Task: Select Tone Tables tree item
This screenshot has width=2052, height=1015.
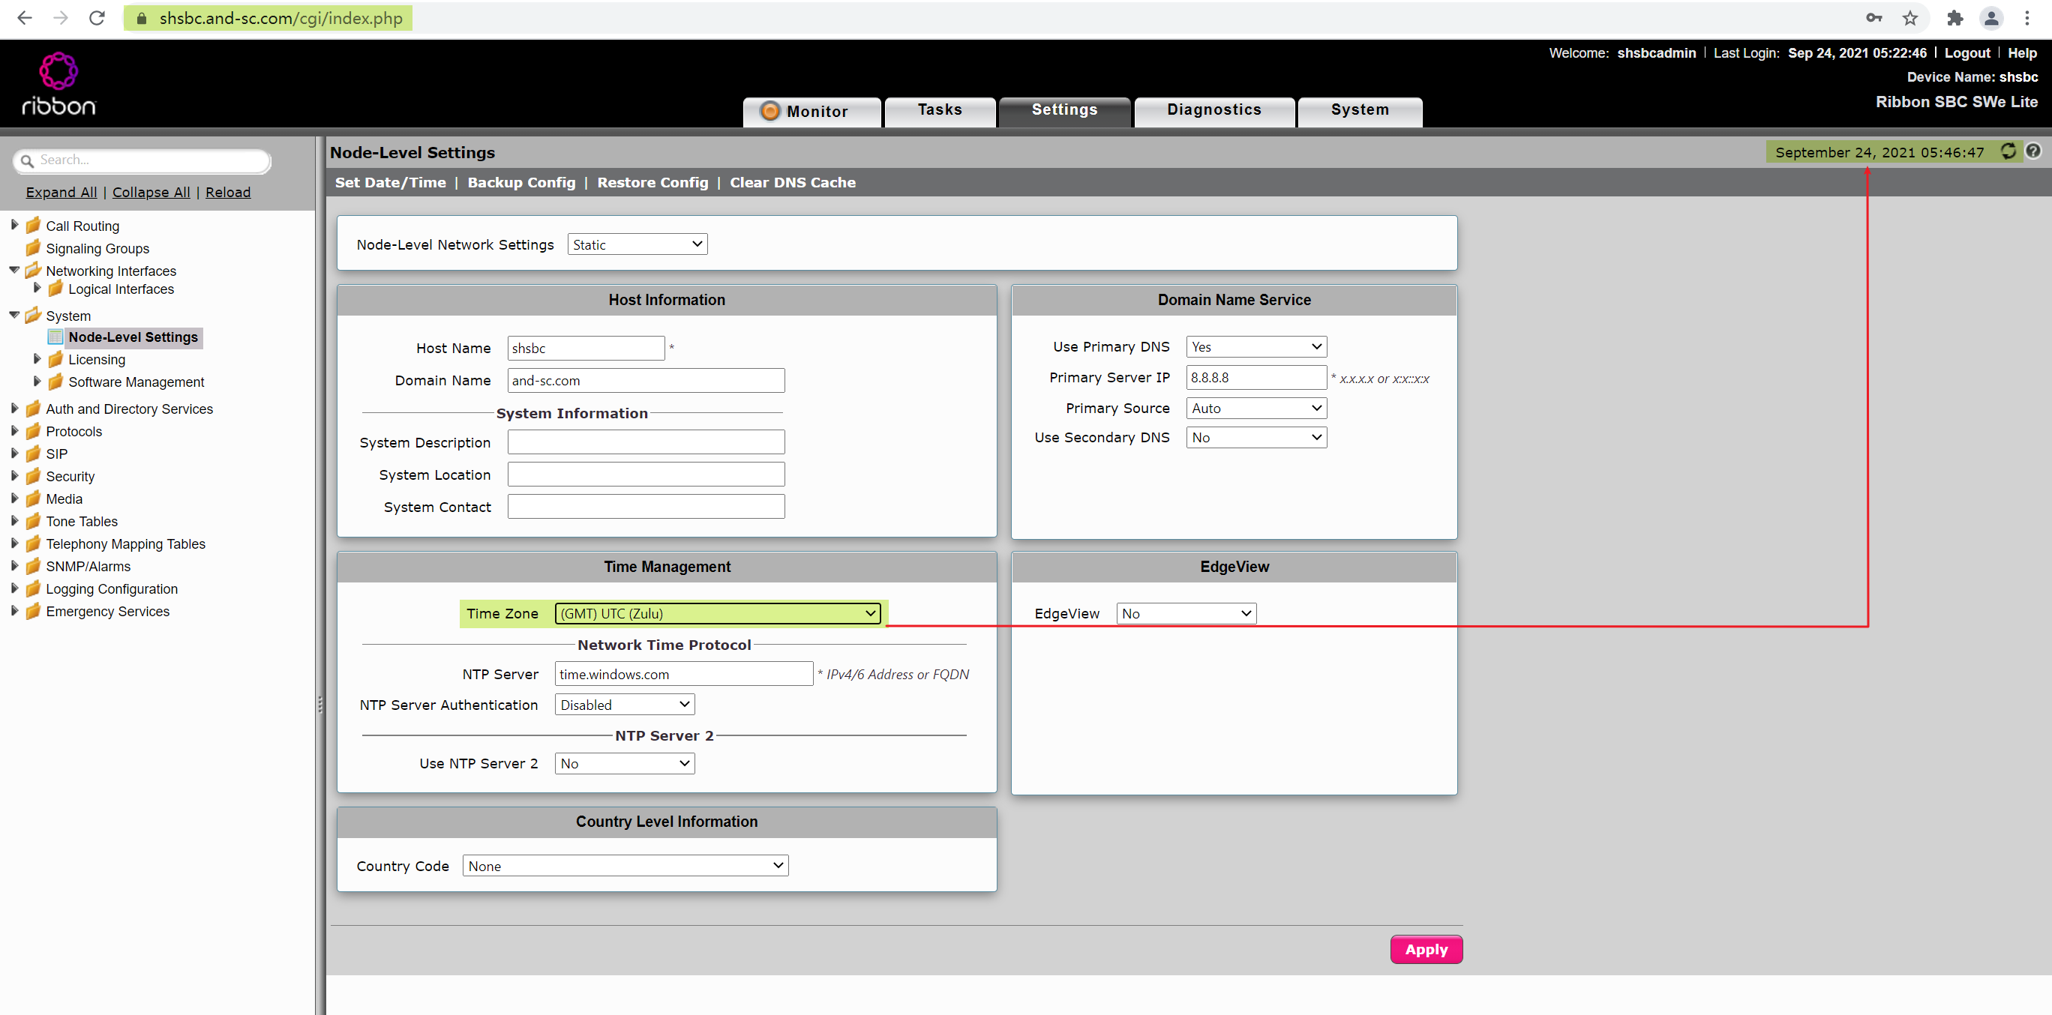Action: pos(81,522)
